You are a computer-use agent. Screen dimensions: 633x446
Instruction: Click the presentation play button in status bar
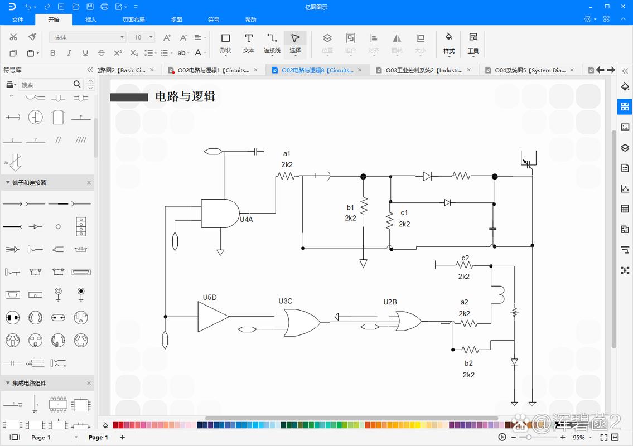[x=502, y=437]
